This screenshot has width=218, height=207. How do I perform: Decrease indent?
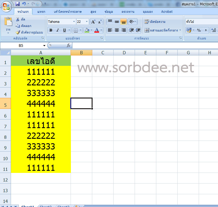coord(131,30)
